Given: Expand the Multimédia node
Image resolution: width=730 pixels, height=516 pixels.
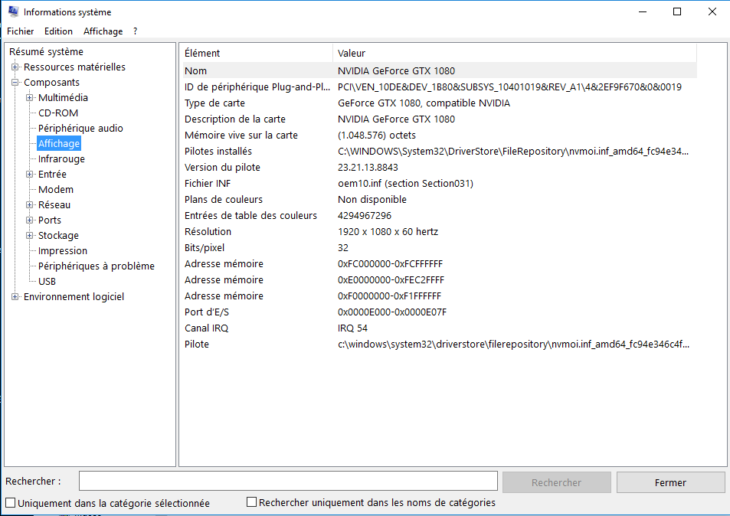Looking at the screenshot, I should coord(29,98).
